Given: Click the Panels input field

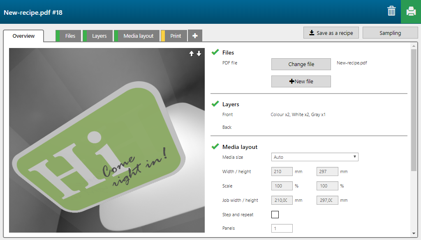Looking at the screenshot, I should 282,228.
